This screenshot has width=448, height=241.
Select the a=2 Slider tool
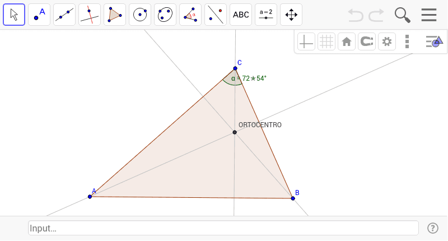266,15
